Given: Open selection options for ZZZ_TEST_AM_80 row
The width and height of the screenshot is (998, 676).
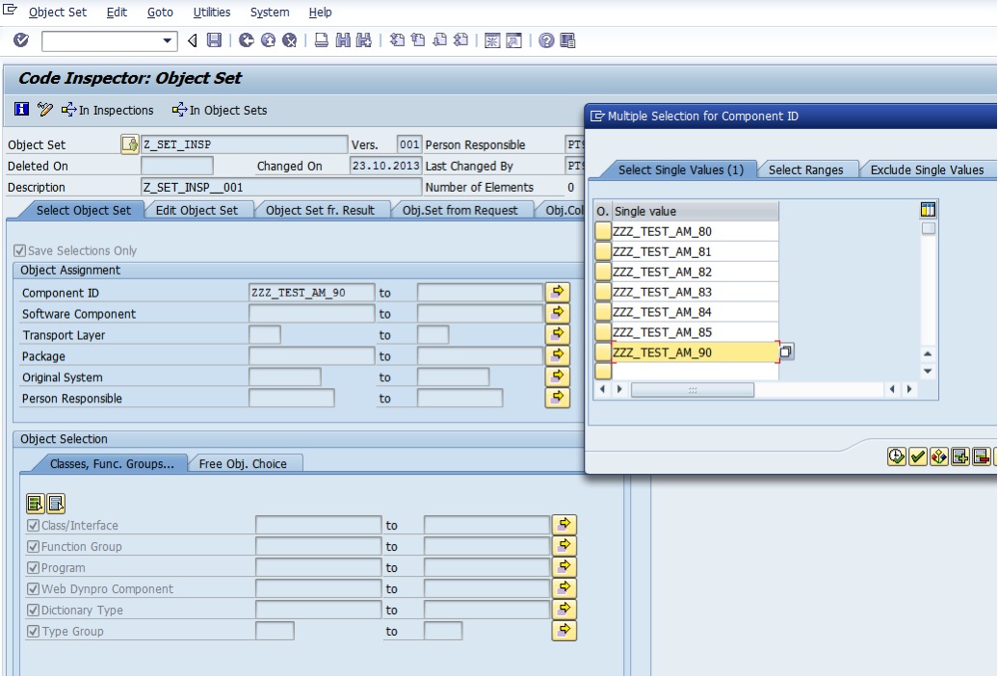Looking at the screenshot, I should coord(603,231).
